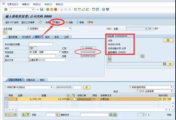Click the green Back icon
Viewport: 176px width, 120px height.
48,10
